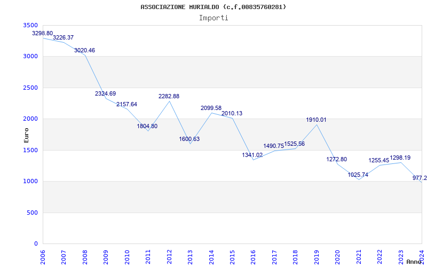Click the 1000 y-axis tick label
This screenshot has width=427, height=267.
tap(30, 182)
